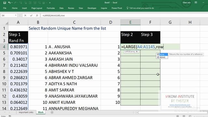Click the Vikal Jain account name

click(x=186, y=3)
